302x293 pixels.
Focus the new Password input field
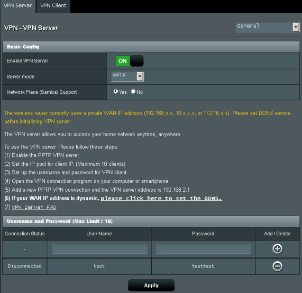tap(204, 249)
